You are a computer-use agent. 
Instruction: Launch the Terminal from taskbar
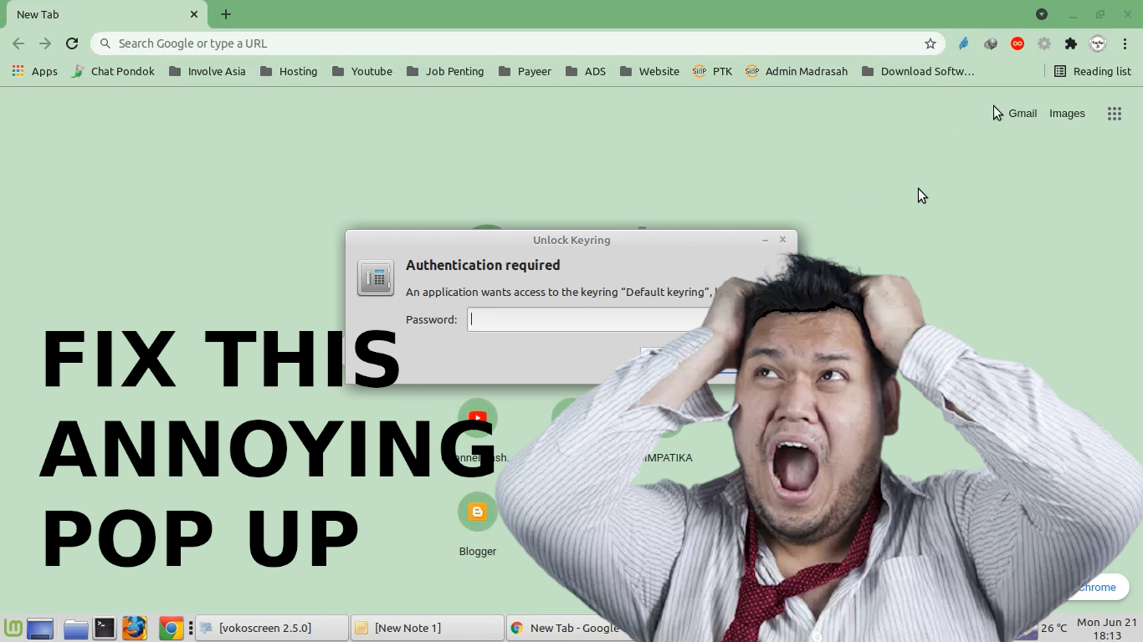pyautogui.click(x=104, y=628)
